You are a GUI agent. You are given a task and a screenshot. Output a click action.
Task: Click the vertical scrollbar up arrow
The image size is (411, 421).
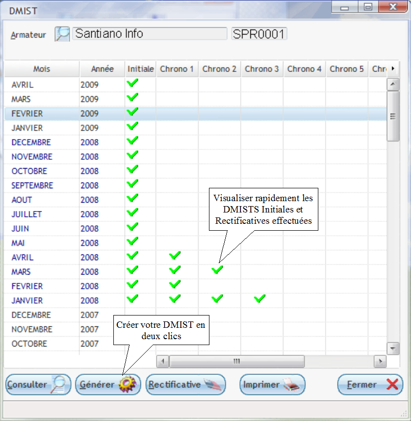tap(393, 84)
